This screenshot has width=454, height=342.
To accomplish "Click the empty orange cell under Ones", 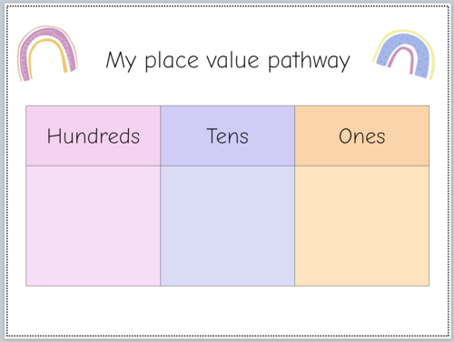I will coord(362,226).
